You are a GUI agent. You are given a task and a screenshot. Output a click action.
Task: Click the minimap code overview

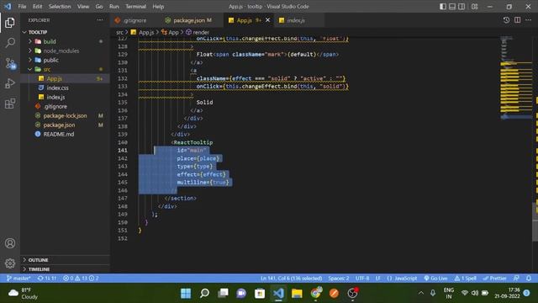tap(516, 78)
